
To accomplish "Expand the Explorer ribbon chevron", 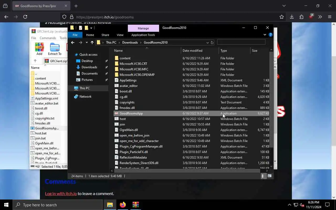I will point(265,35).
